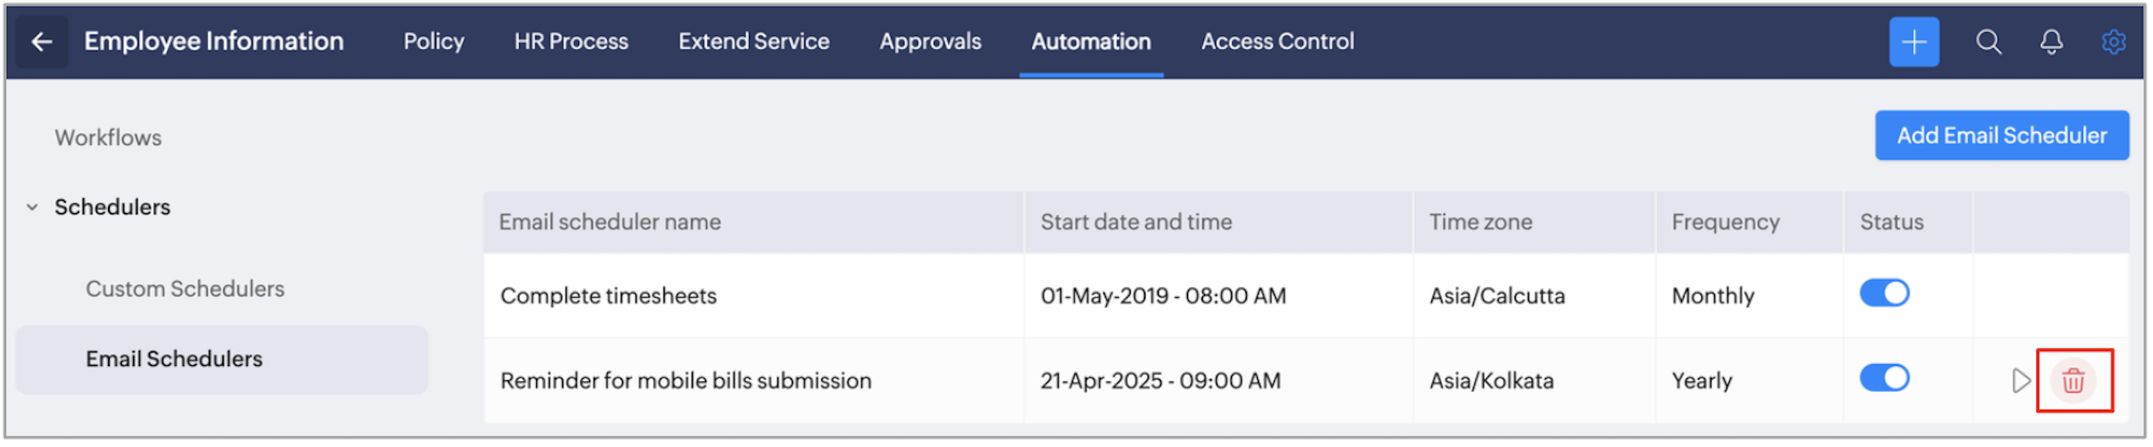Click the back arrow icon
Viewport: 2153px width, 447px height.
(41, 41)
